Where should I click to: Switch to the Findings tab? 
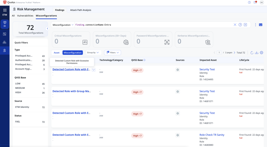(x=60, y=10)
